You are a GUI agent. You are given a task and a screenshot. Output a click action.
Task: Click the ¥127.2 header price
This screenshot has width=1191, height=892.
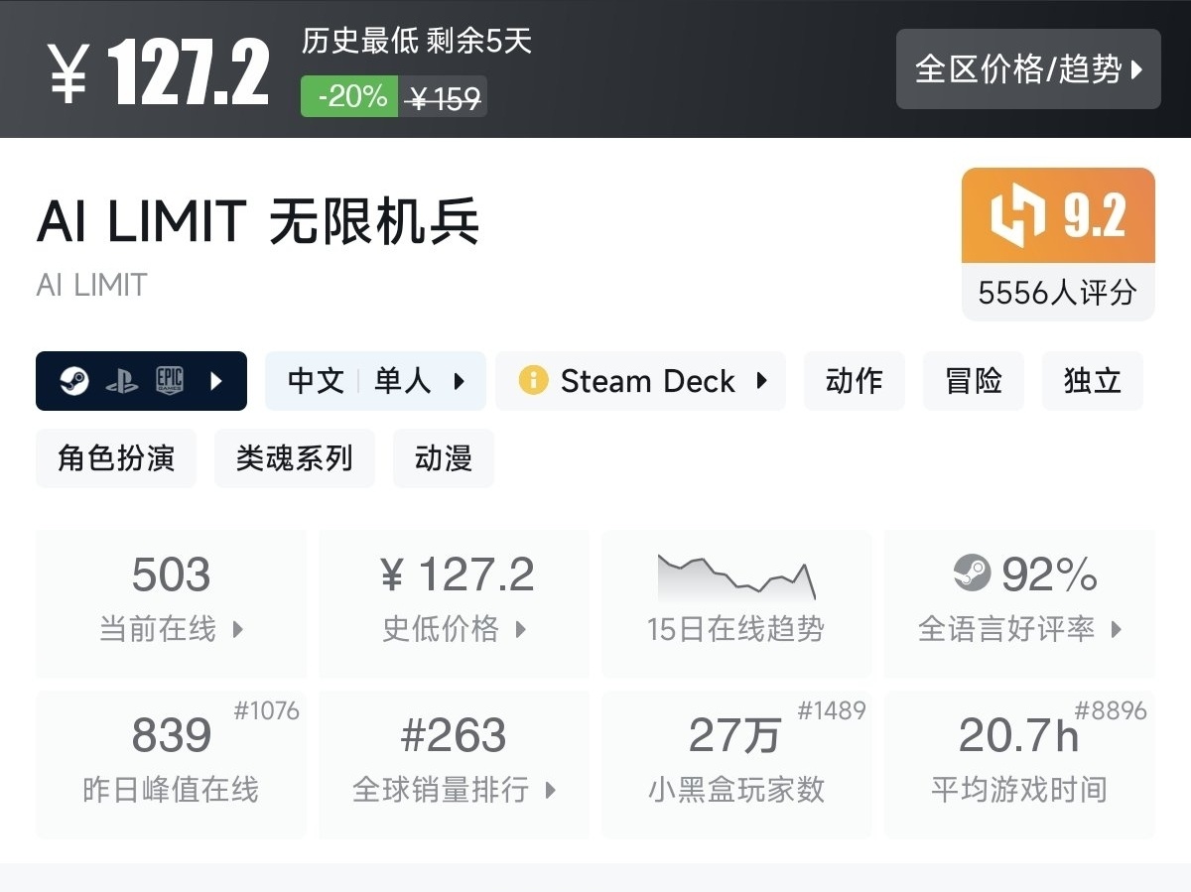point(159,72)
